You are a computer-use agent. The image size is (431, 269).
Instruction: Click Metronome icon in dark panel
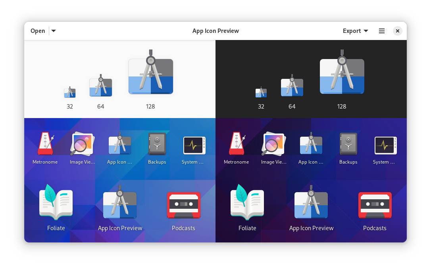pos(237,143)
